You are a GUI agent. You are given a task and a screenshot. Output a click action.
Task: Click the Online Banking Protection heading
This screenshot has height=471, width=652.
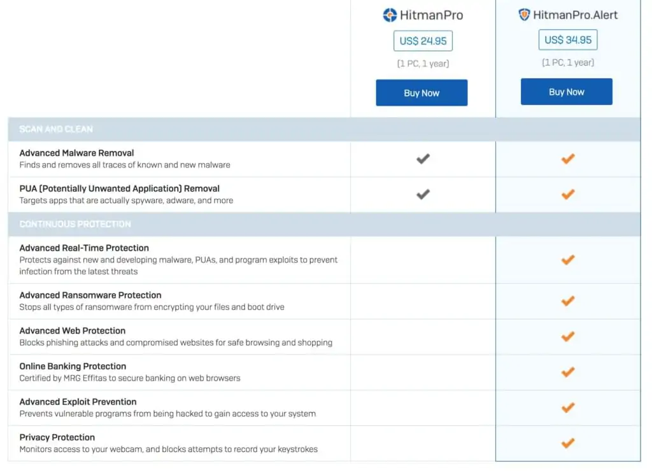(73, 366)
